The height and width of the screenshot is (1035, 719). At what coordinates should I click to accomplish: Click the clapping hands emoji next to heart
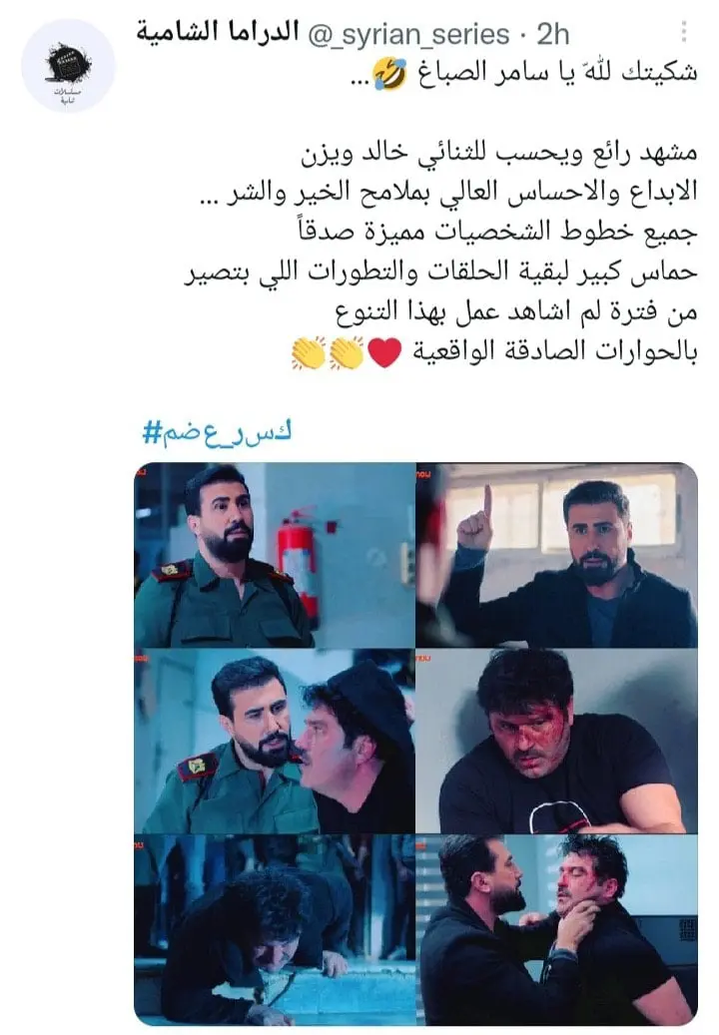click(348, 352)
